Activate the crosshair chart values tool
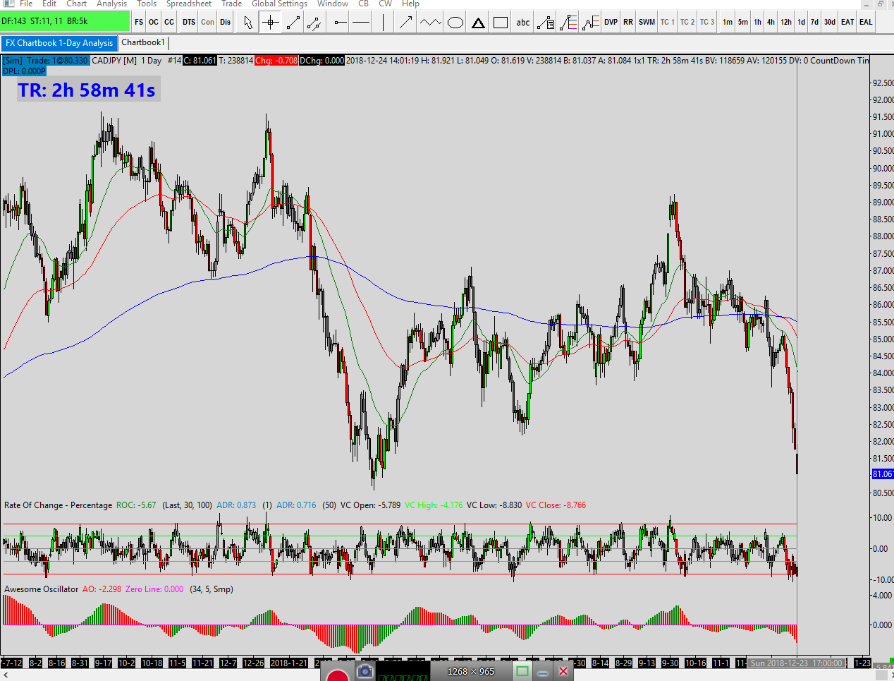The width and height of the screenshot is (894, 681). pos(270,23)
